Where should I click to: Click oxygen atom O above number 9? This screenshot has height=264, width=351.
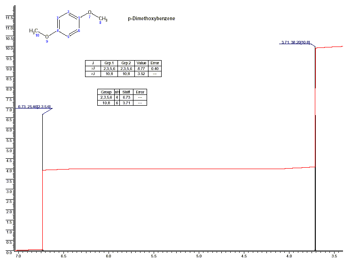(47, 37)
